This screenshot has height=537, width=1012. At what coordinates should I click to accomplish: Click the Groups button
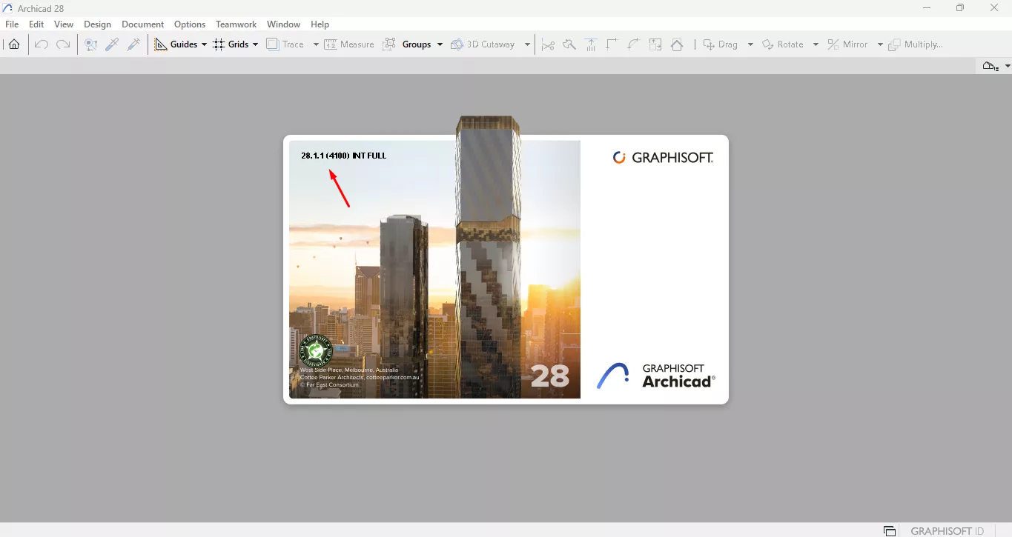pyautogui.click(x=417, y=44)
